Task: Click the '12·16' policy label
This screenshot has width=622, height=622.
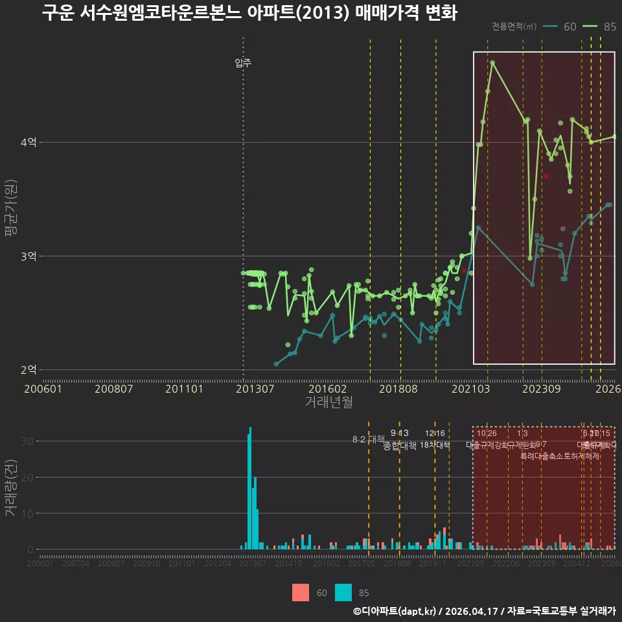Action: [435, 433]
